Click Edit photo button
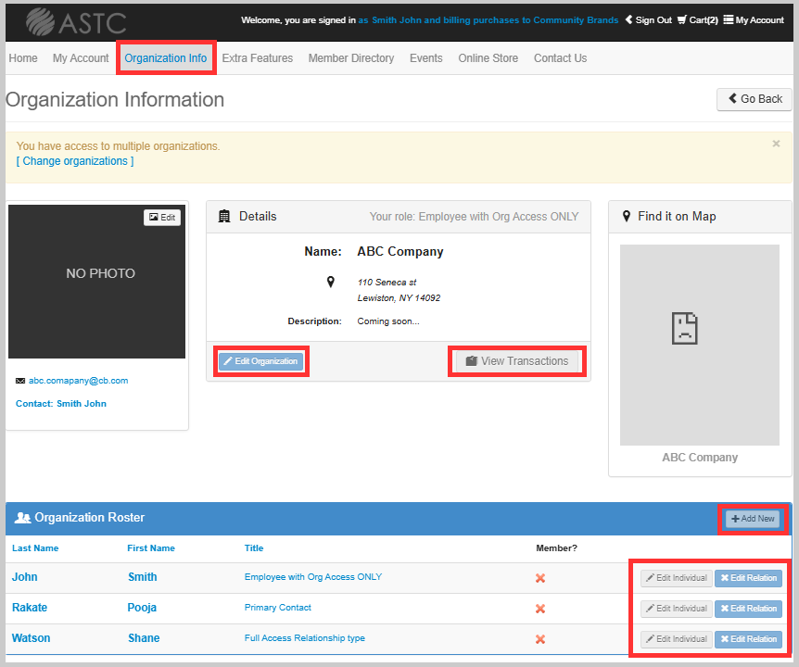The image size is (799, 667). click(162, 218)
